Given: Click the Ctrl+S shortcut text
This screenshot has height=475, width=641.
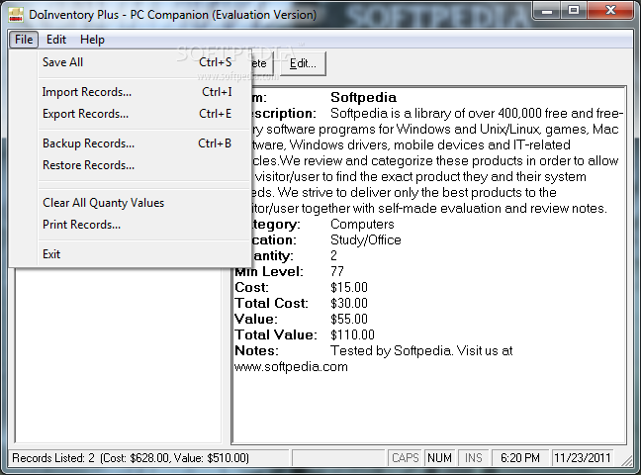Looking at the screenshot, I should point(216,62).
